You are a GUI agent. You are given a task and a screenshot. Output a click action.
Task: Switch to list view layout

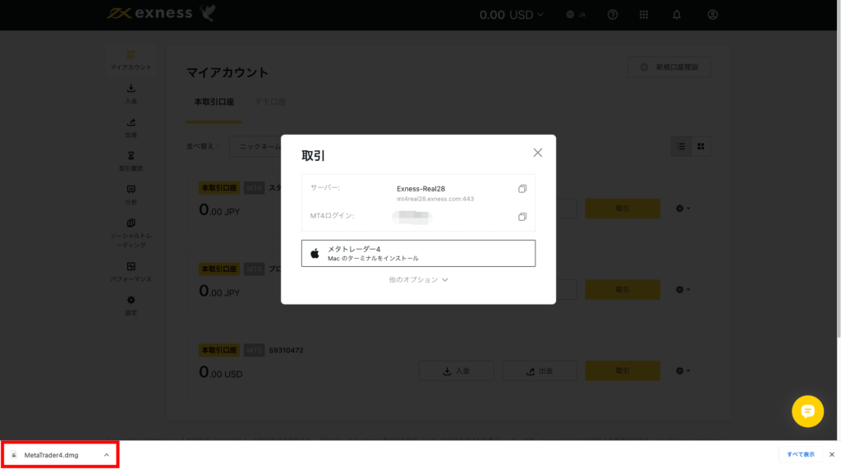point(681,146)
